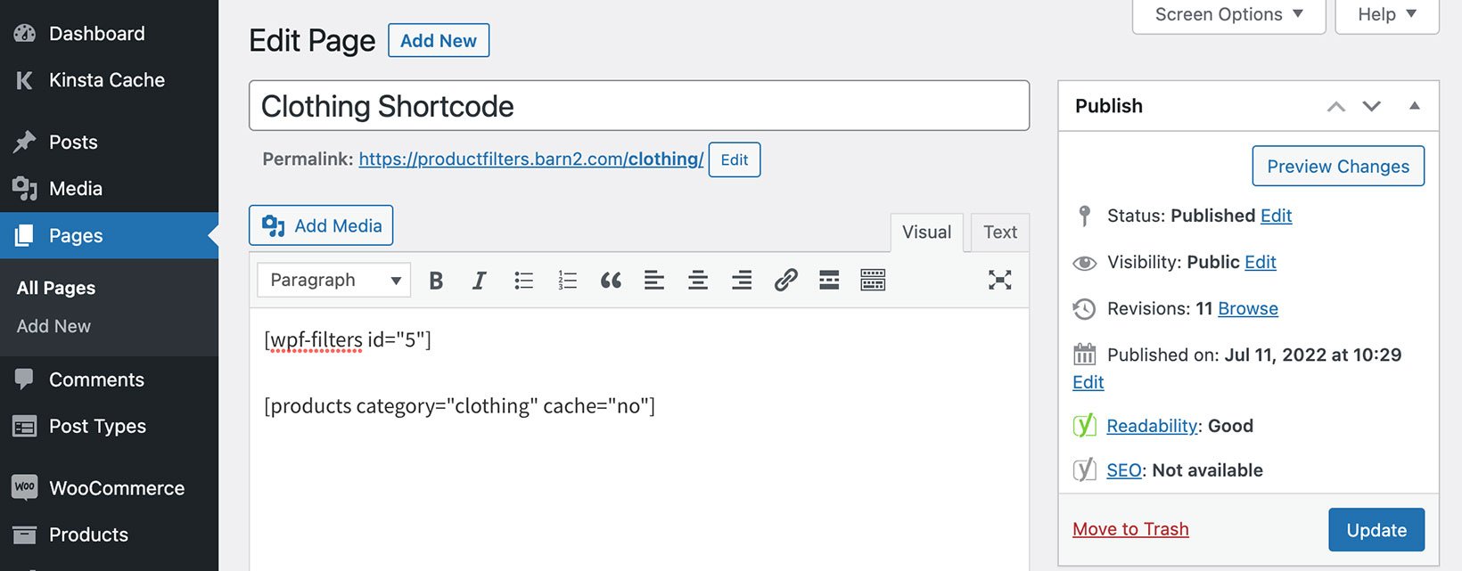Image resolution: width=1462 pixels, height=571 pixels.
Task: Insert a numbered list
Action: tap(567, 280)
